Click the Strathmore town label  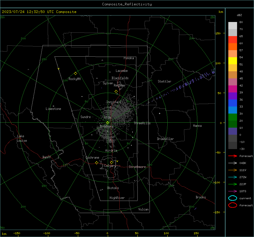(x=137, y=167)
